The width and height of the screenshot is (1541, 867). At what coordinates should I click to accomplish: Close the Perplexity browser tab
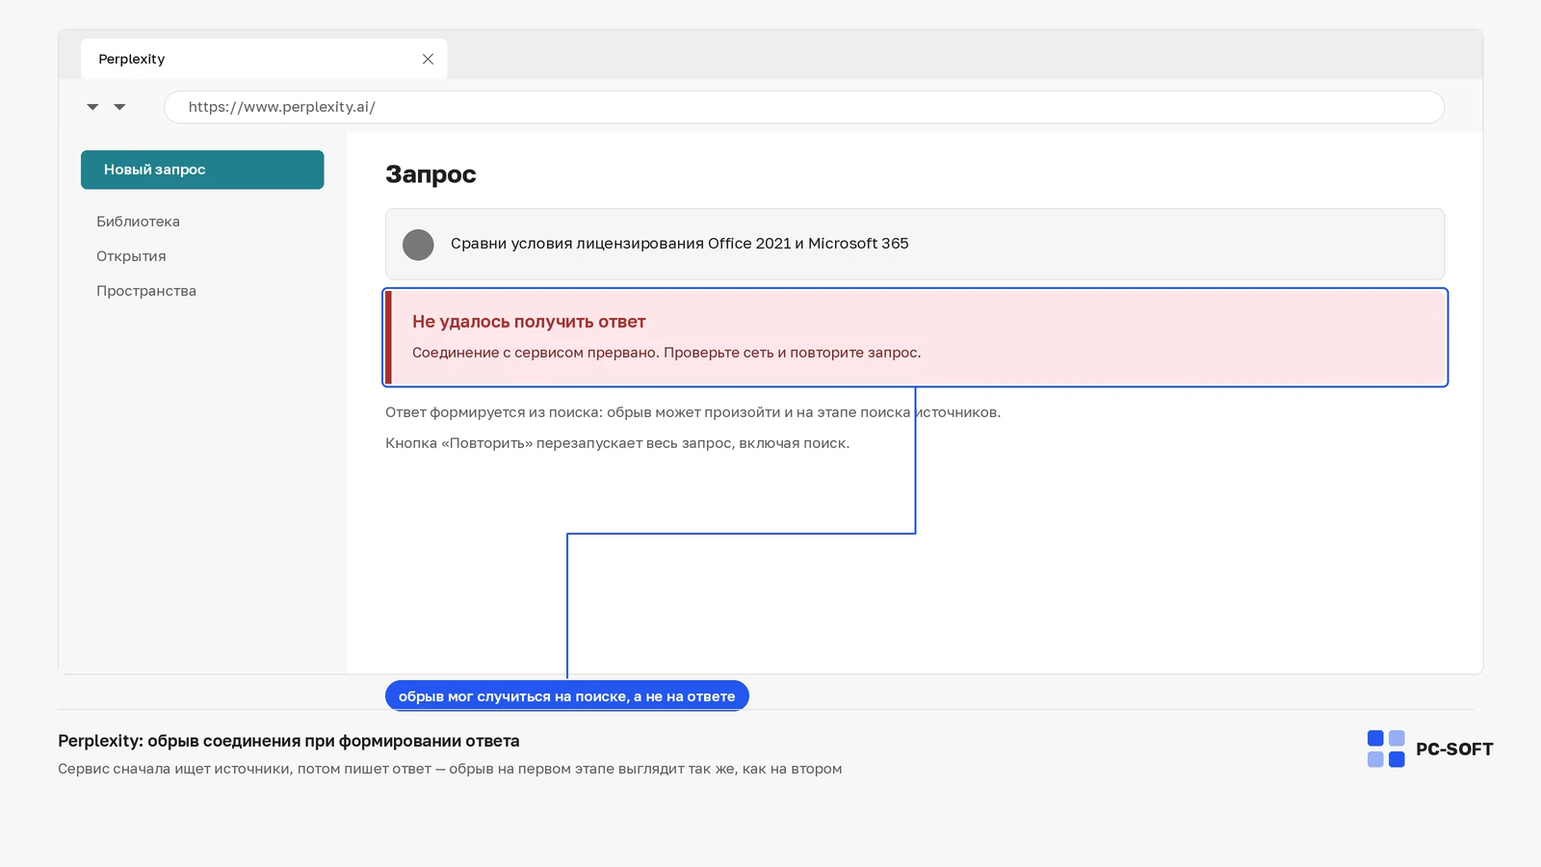(x=428, y=59)
